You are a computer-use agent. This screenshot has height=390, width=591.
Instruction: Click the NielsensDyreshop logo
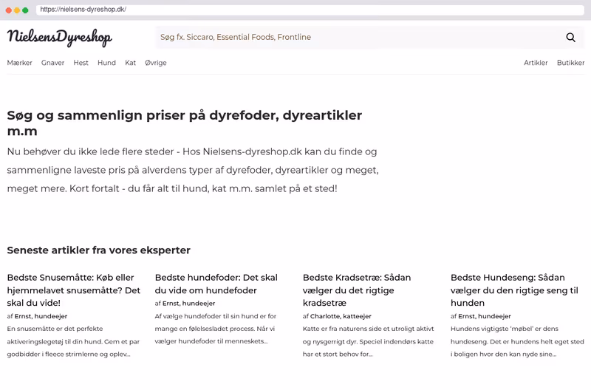click(60, 38)
